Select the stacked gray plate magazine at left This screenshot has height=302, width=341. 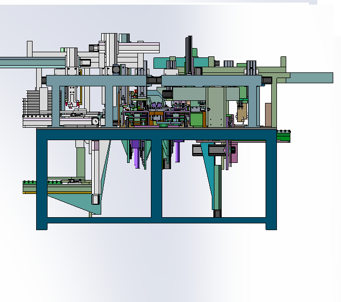37,103
